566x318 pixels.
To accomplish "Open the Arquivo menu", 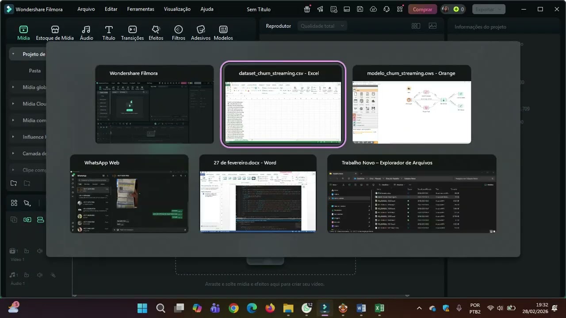I will (x=86, y=9).
